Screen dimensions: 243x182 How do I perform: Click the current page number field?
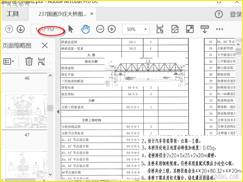pos(36,29)
